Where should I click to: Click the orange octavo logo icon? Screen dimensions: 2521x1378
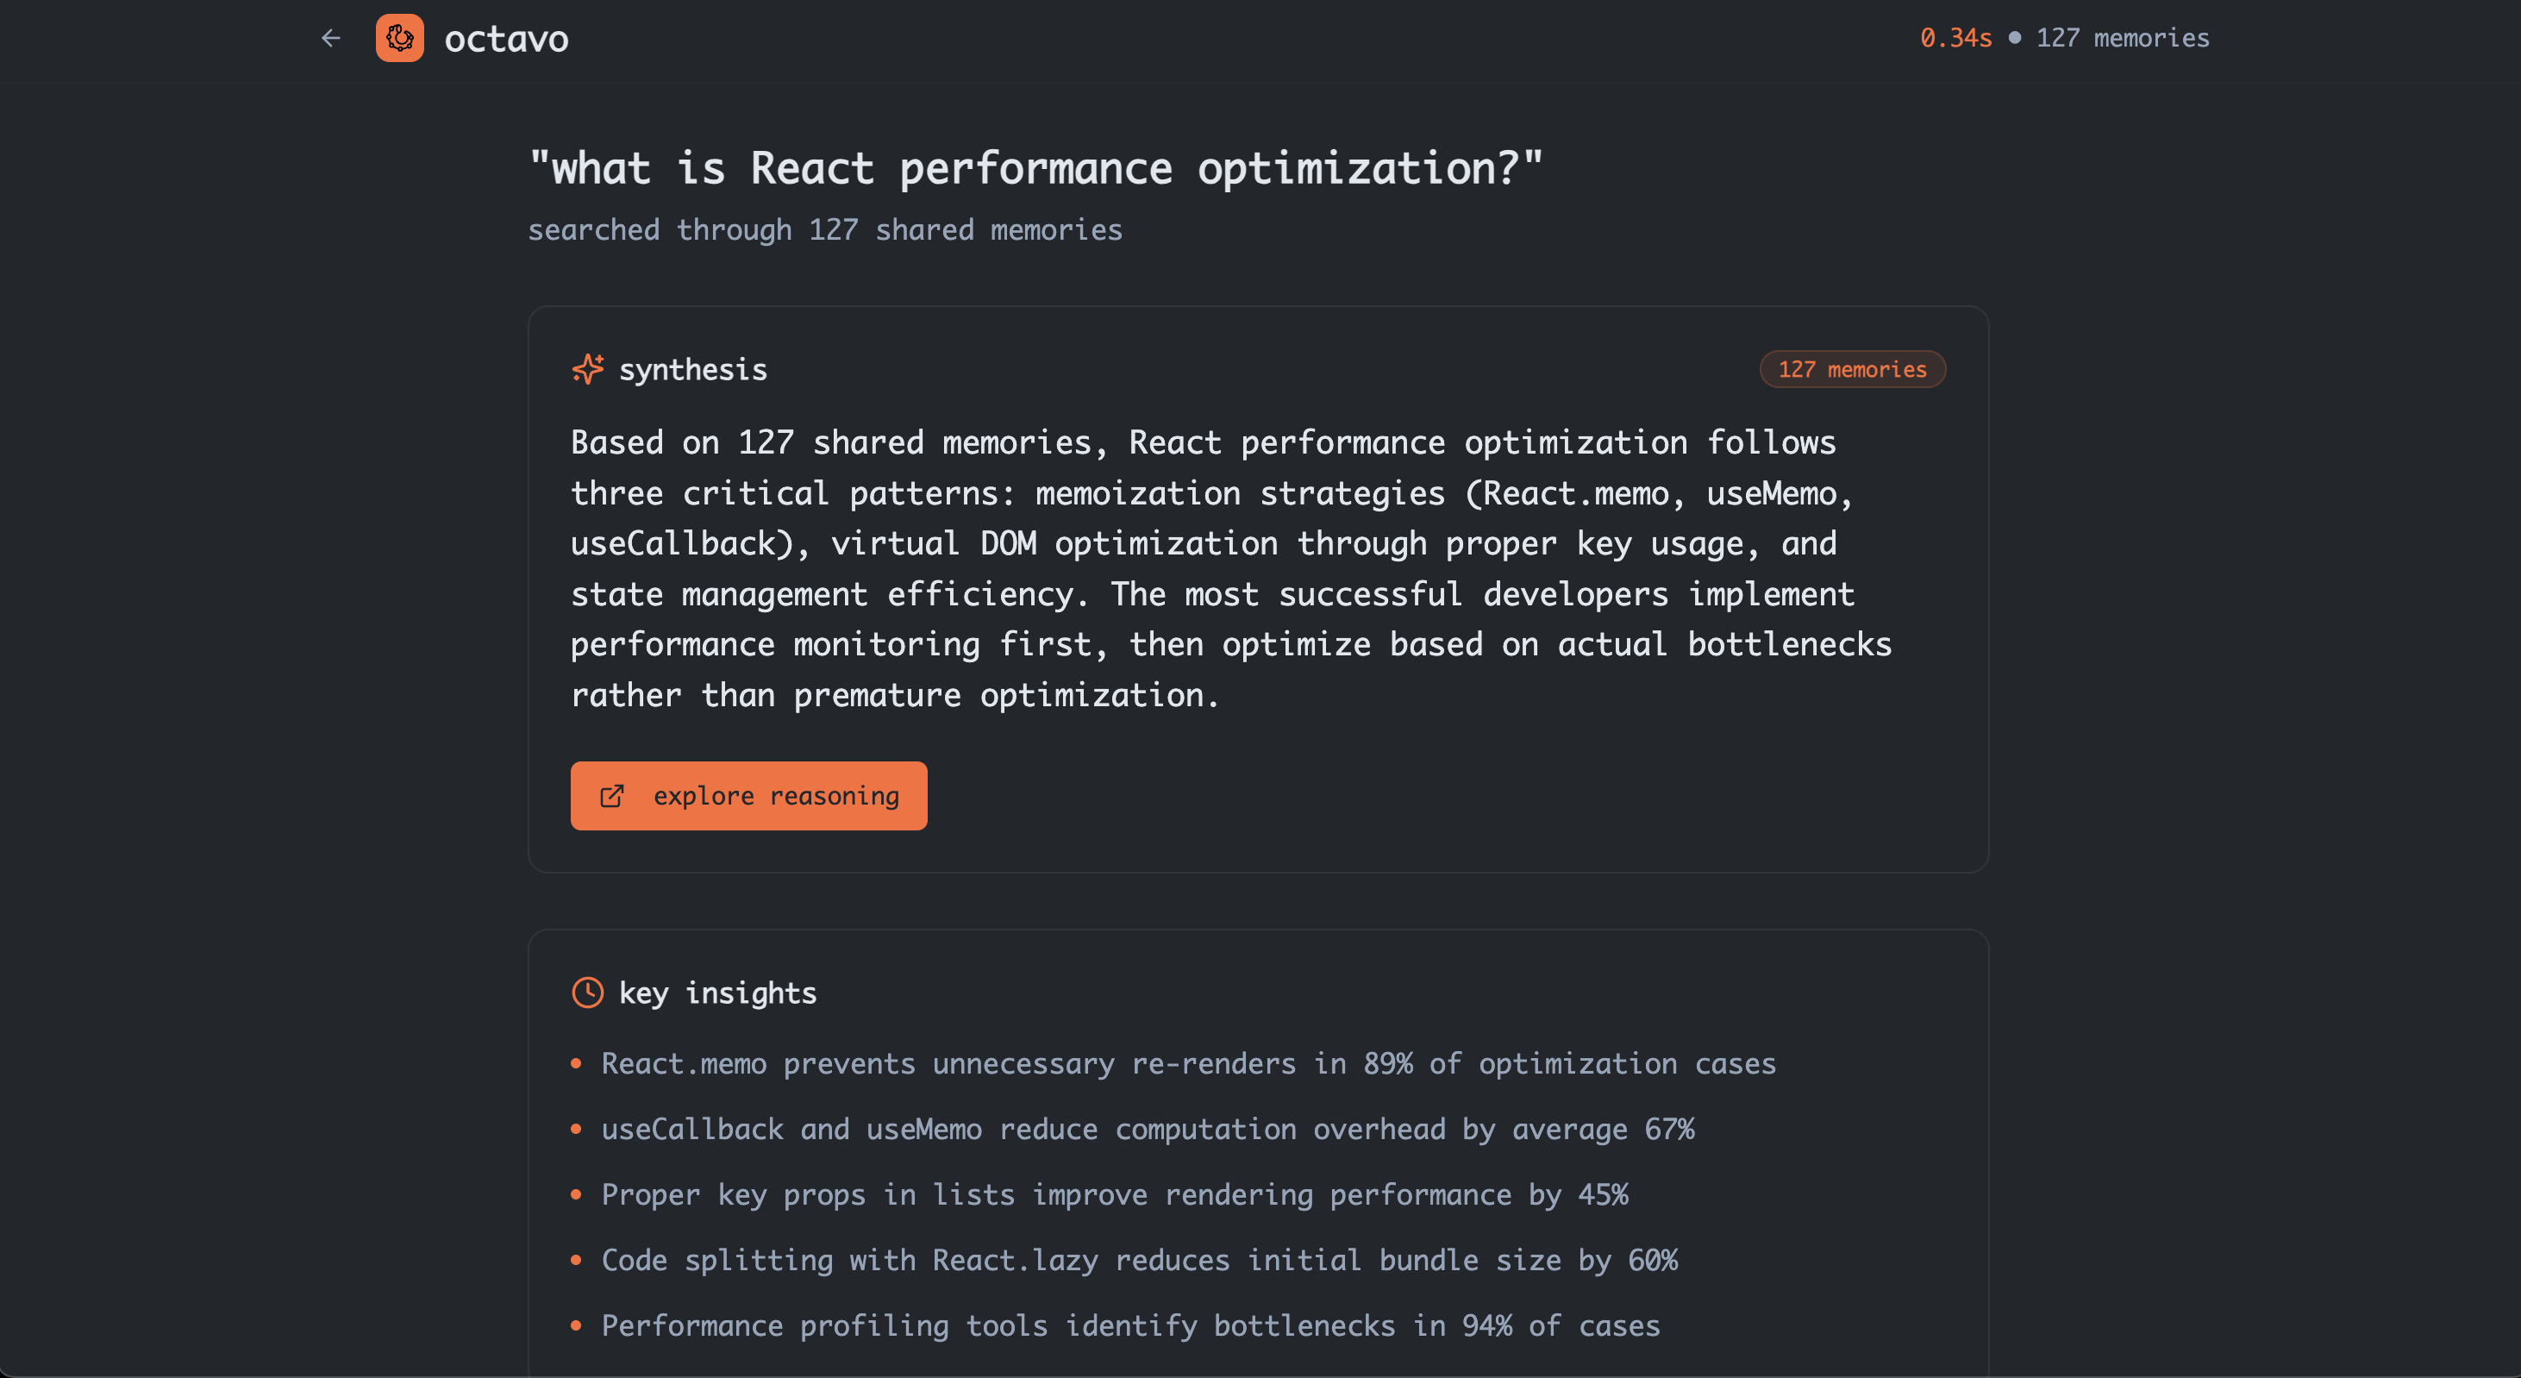point(399,38)
